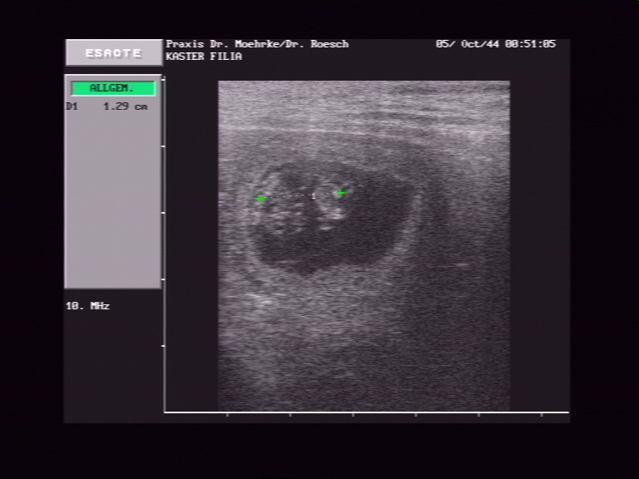This screenshot has width=639, height=479.
Task: Click the time 08:51:05 in header
Action: [x=530, y=44]
